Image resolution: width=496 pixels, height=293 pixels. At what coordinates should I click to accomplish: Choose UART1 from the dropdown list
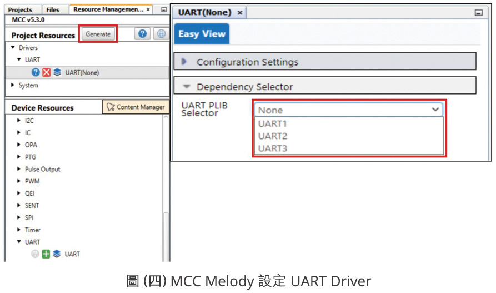coord(272,123)
